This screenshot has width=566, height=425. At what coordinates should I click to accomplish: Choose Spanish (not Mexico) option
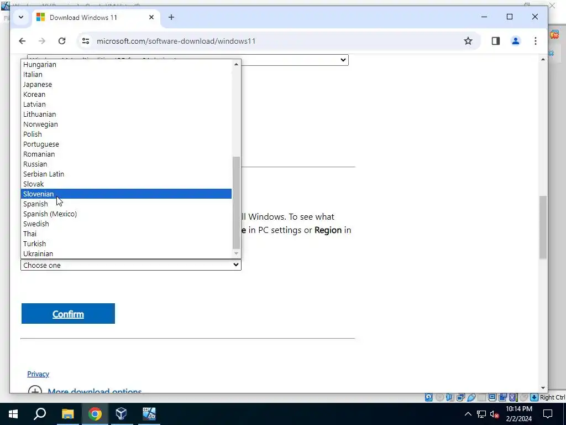pyautogui.click(x=126, y=204)
